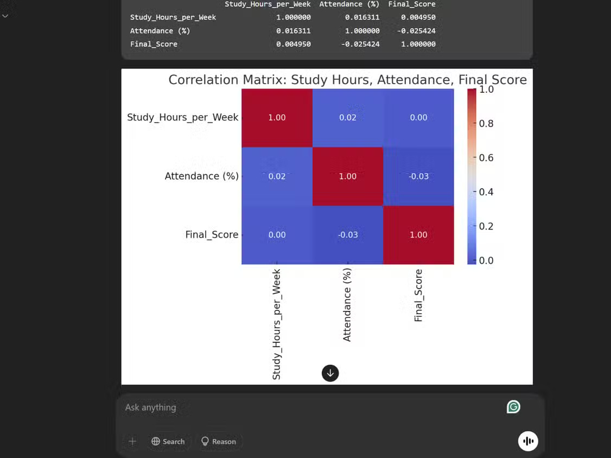The height and width of the screenshot is (458, 611).
Task: Click the plus attach icon
Action: 132,441
